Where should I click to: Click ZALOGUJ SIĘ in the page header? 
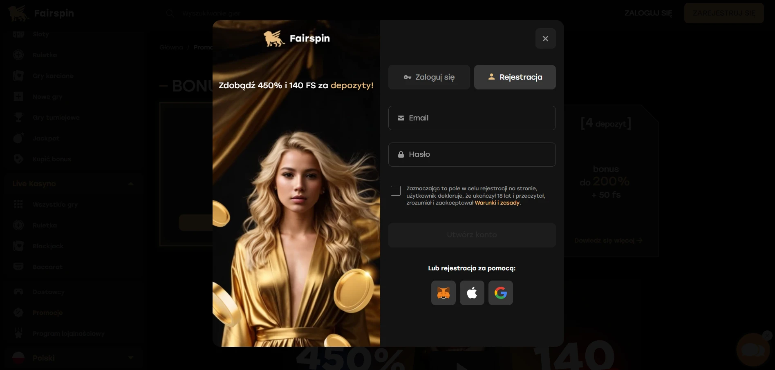click(x=648, y=13)
